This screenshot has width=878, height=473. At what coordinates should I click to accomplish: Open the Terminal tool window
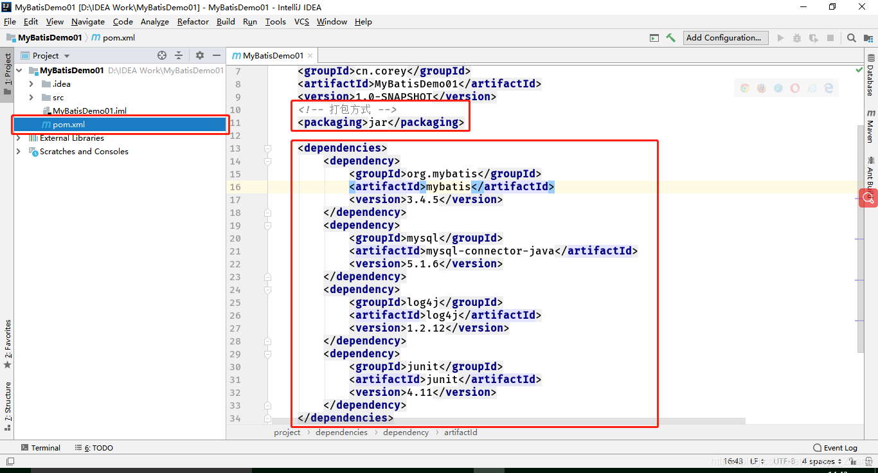[x=40, y=448]
